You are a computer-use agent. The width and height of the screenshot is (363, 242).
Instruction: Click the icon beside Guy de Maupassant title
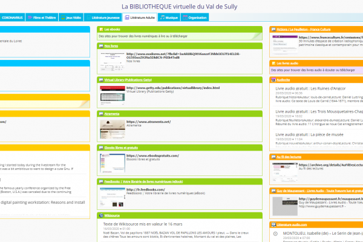(273, 191)
